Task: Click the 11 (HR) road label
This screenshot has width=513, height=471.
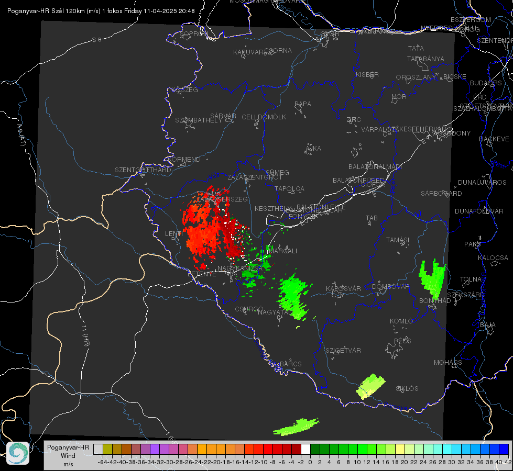Action: (85, 335)
